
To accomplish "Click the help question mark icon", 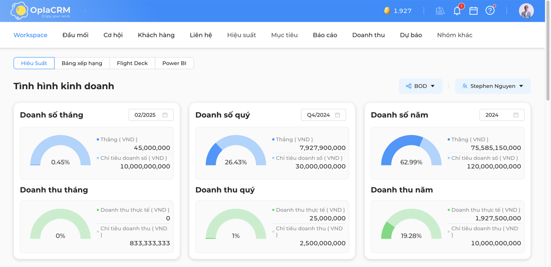I will 490,11.
